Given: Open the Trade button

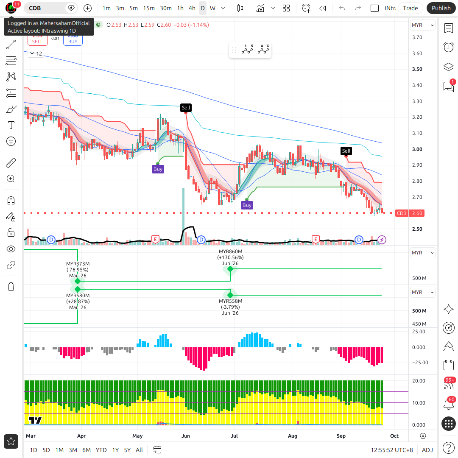Looking at the screenshot, I should 410,8.
